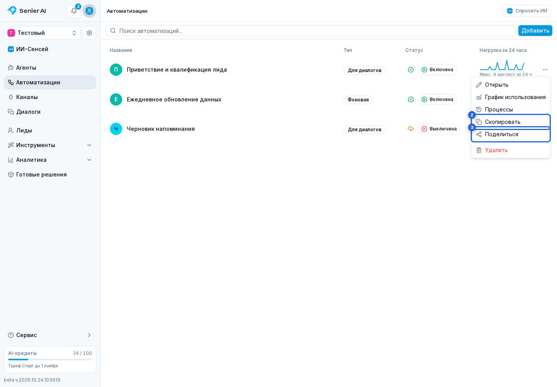
Task: Click the green check icon for Приветствие row
Action: click(x=411, y=70)
